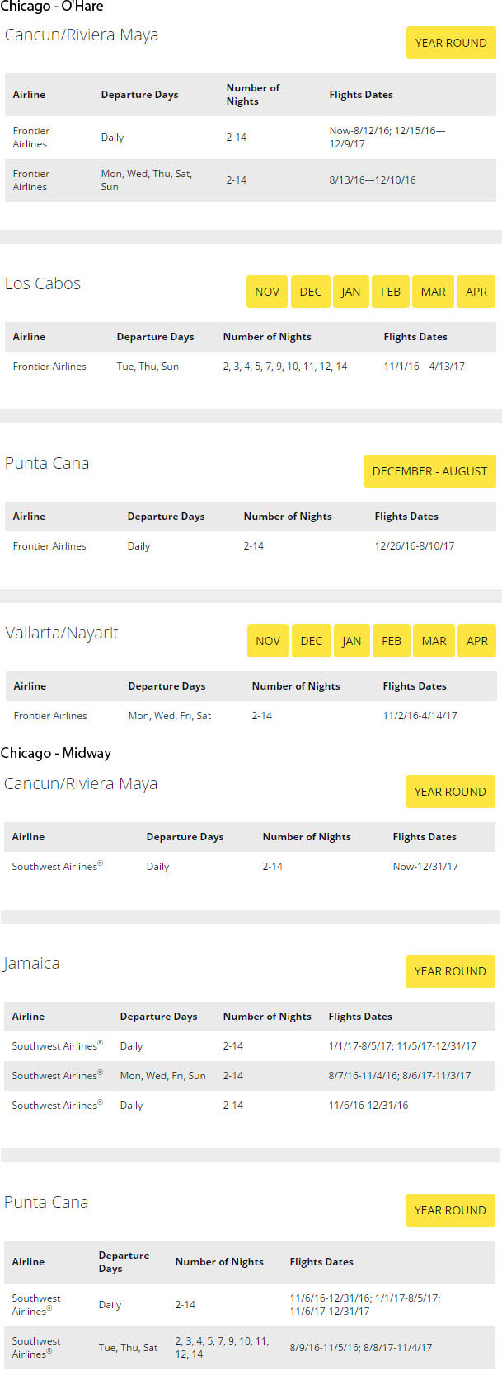Click the DECEMBER - AUGUST button
Image resolution: width=502 pixels, height=1375 pixels.
click(429, 471)
